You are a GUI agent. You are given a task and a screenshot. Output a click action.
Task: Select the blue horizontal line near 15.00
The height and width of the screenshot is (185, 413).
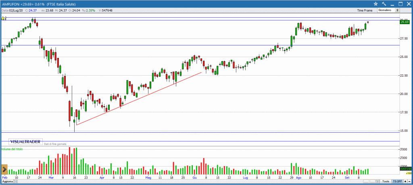pos(200,132)
